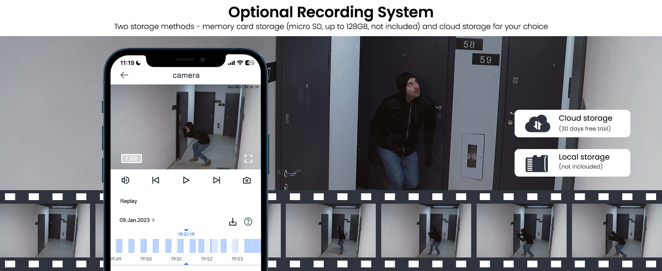Capture a snapshot using the camera icon
662x271 pixels.
coord(246,180)
